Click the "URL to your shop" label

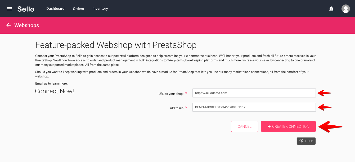171,94
